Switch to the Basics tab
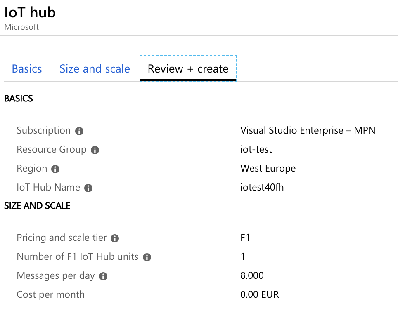Image resolution: width=398 pixels, height=334 pixels. tap(27, 69)
